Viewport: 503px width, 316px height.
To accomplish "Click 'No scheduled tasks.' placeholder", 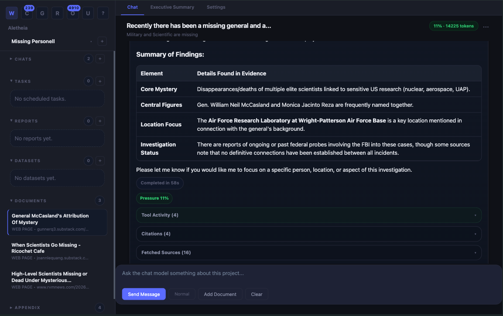I will pyautogui.click(x=57, y=99).
